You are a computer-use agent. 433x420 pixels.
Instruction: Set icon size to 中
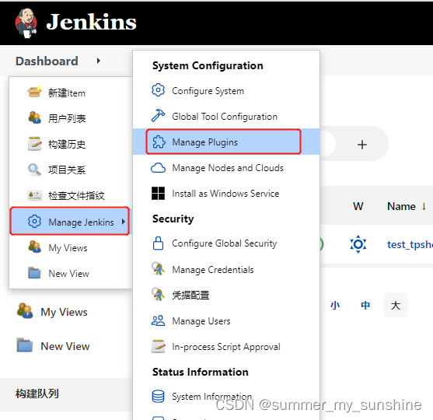[x=365, y=305]
